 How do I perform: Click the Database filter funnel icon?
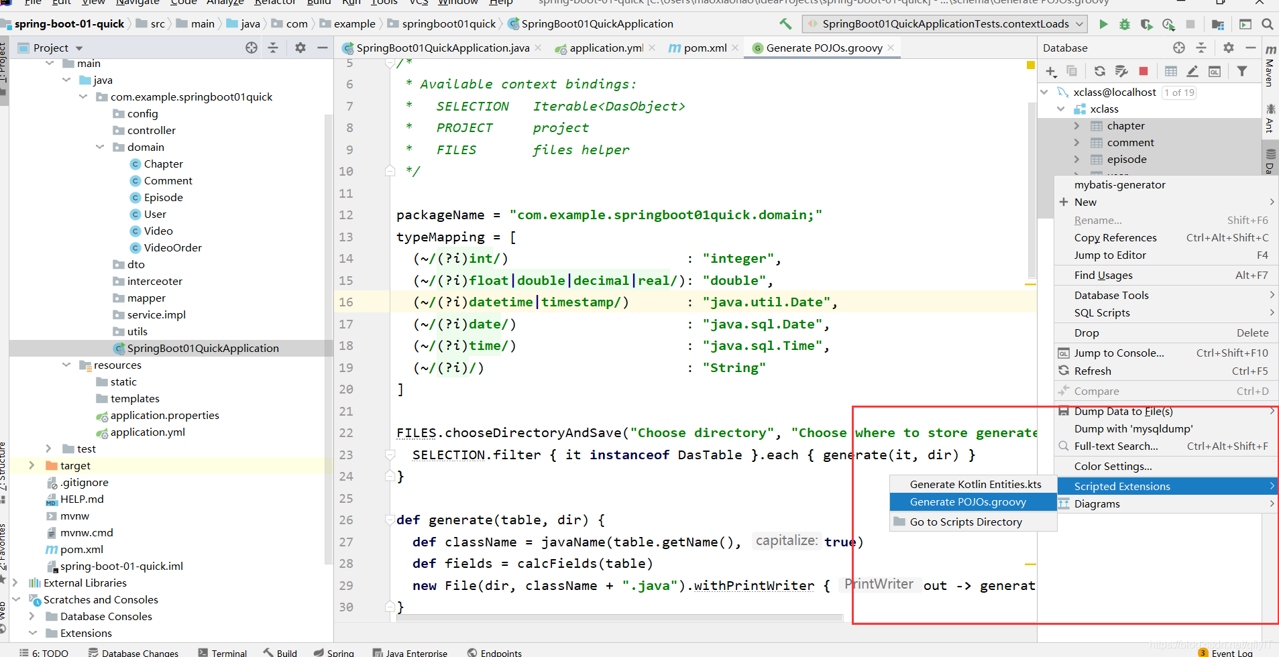click(1242, 71)
